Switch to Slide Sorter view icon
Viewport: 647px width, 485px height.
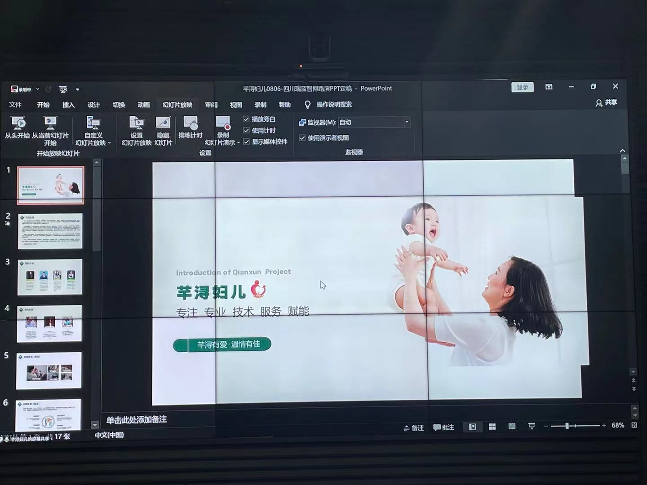click(x=492, y=427)
